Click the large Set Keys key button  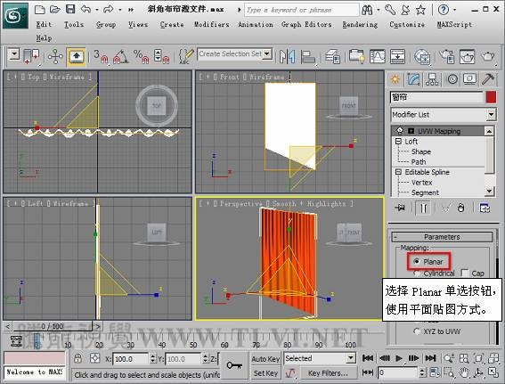tap(234, 365)
